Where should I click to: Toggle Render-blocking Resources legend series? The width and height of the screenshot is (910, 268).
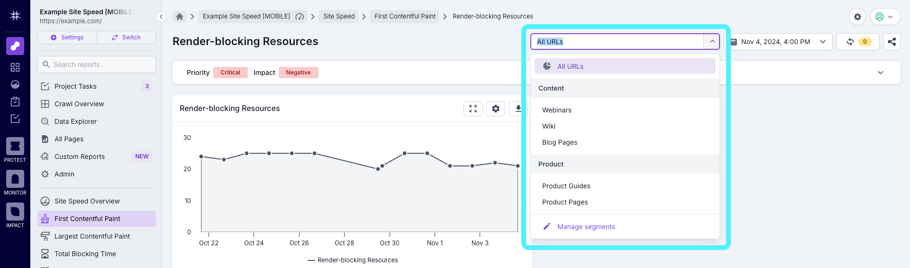point(353,260)
